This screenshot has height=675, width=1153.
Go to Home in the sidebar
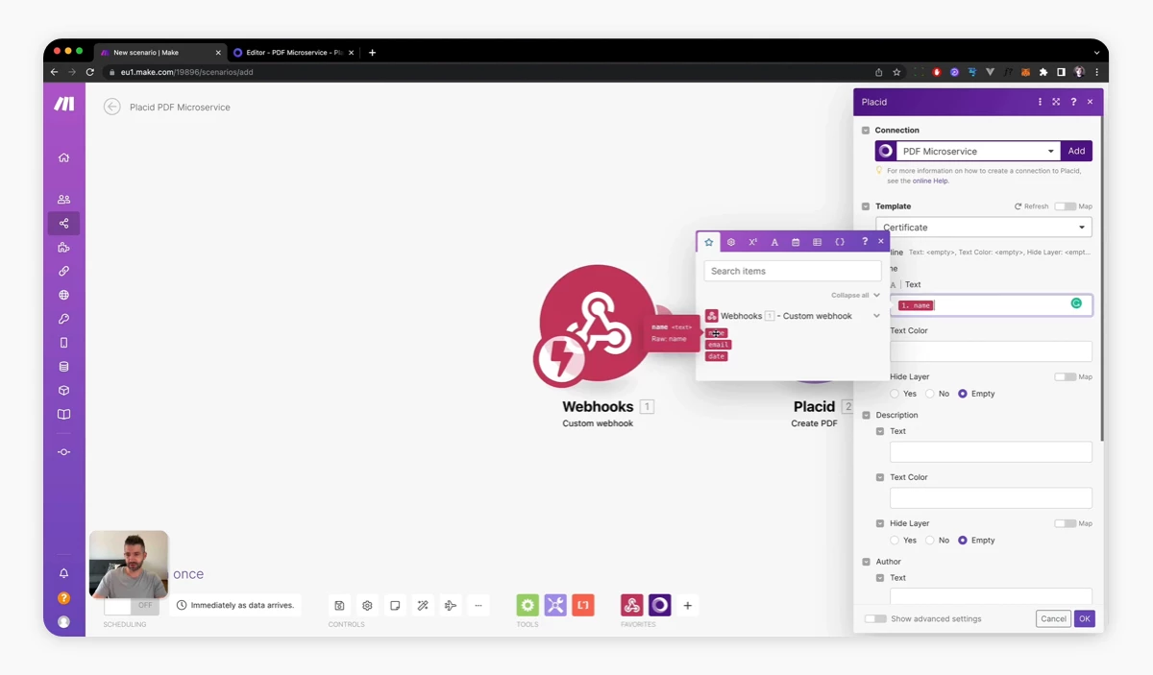[63, 157]
